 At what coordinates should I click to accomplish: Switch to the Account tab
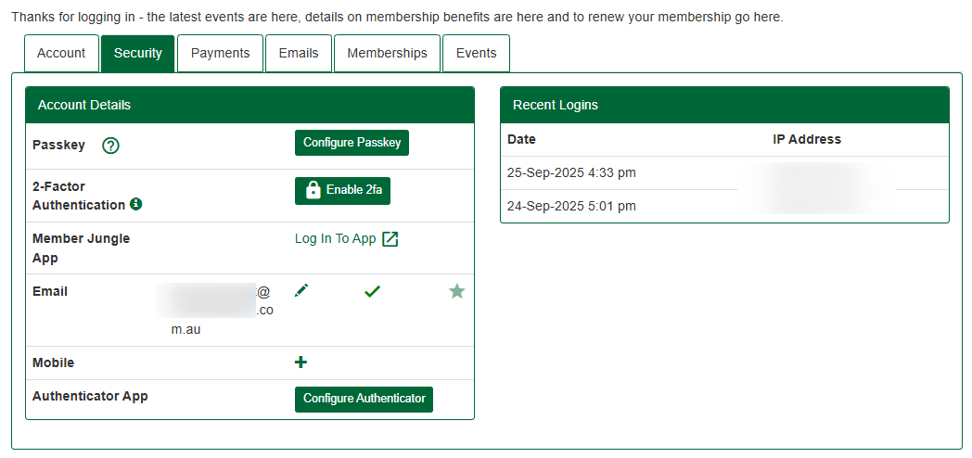pyautogui.click(x=61, y=53)
